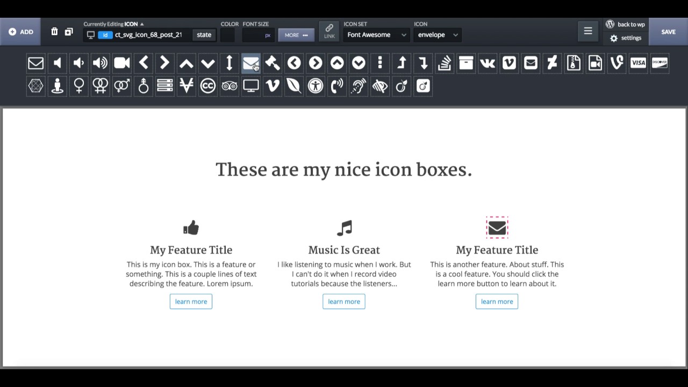Click the blue id selector badge

click(x=105, y=35)
